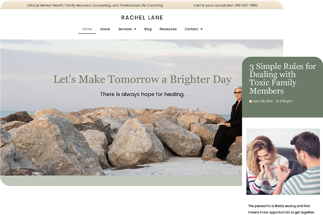
Task: Click the Rachel Lane site logo
Action: click(142, 18)
